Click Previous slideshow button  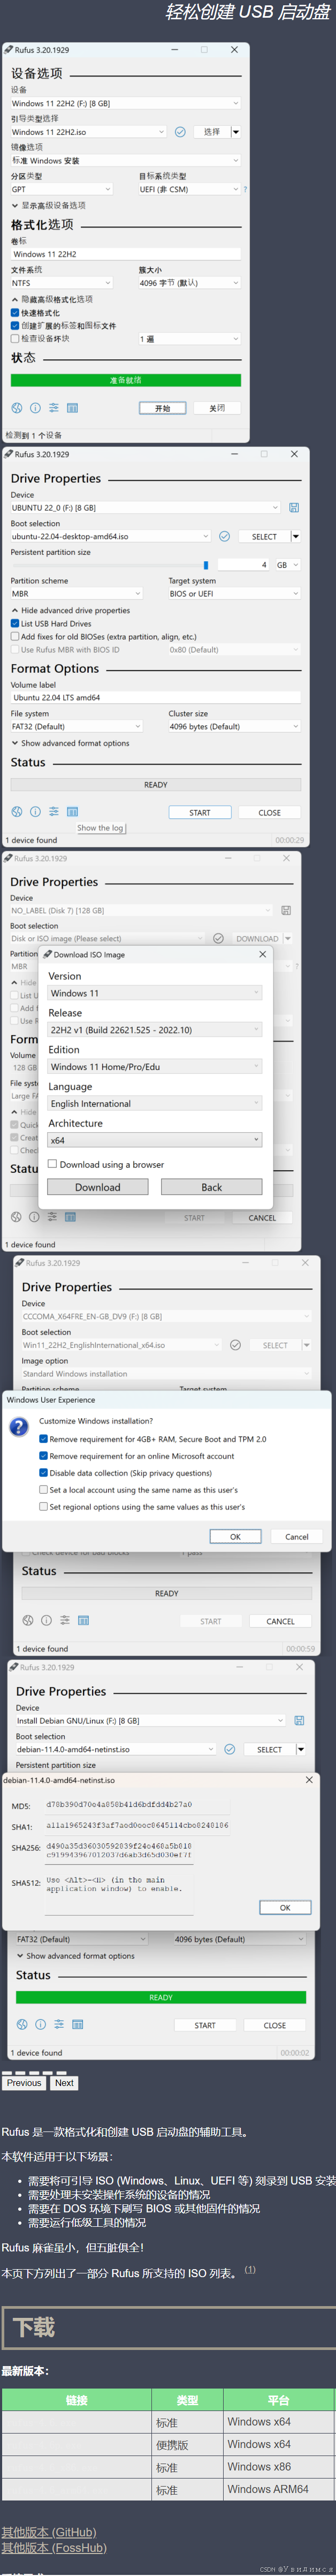pos(24,2083)
